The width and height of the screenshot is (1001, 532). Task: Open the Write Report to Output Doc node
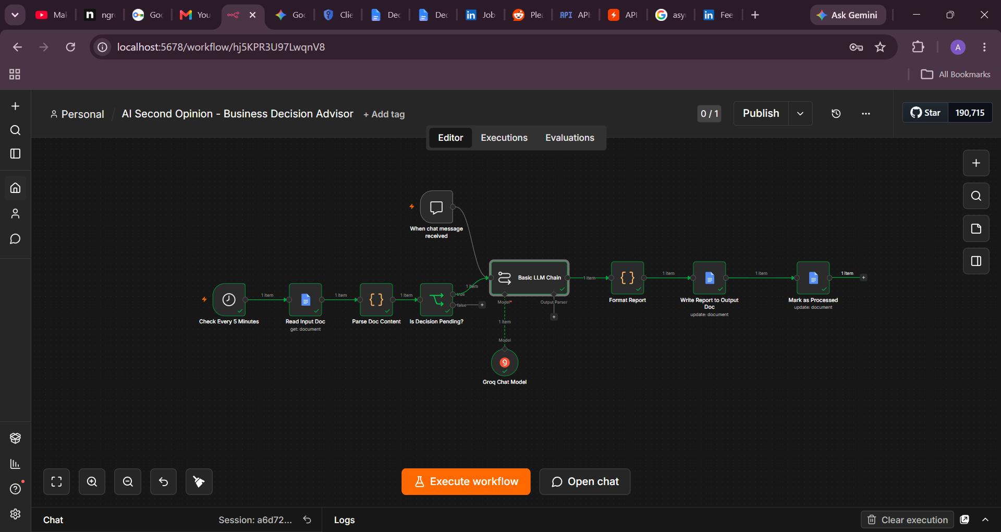tap(710, 278)
